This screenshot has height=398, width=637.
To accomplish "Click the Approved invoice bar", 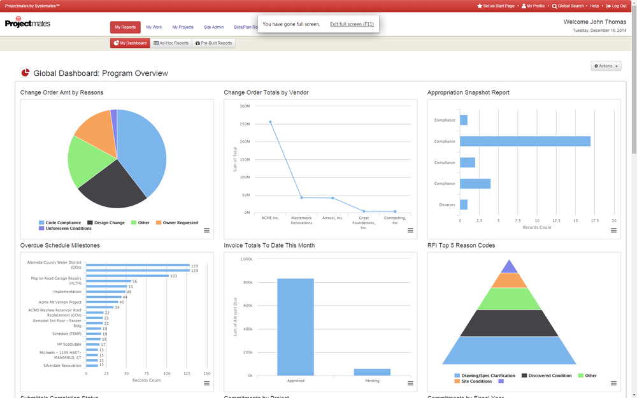I will click(x=296, y=327).
